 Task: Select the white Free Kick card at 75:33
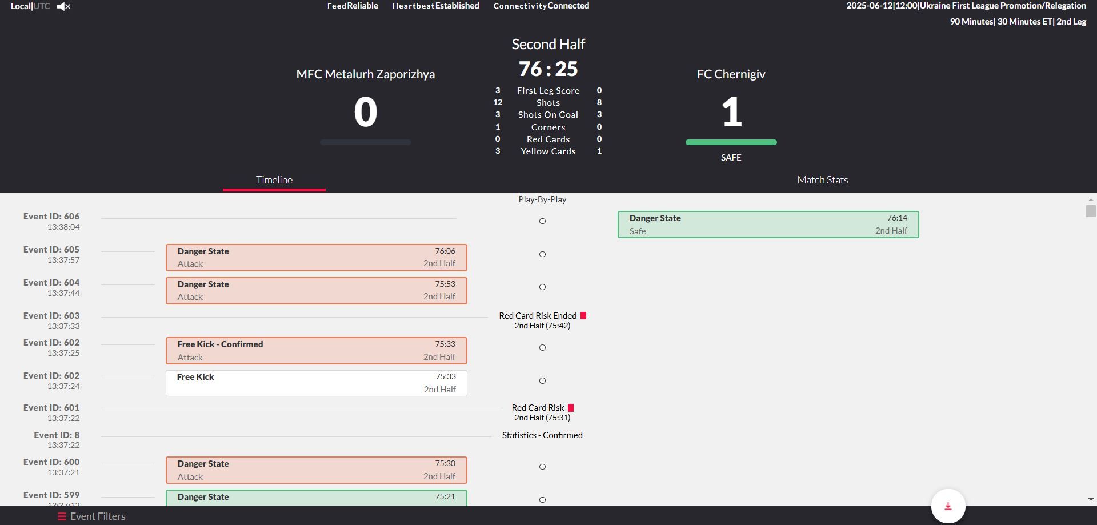(316, 383)
